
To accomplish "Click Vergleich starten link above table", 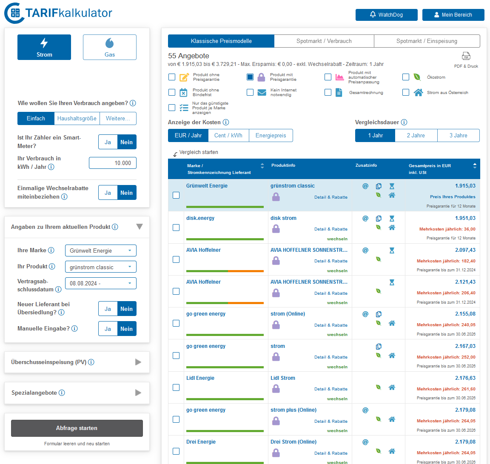I will (x=199, y=152).
